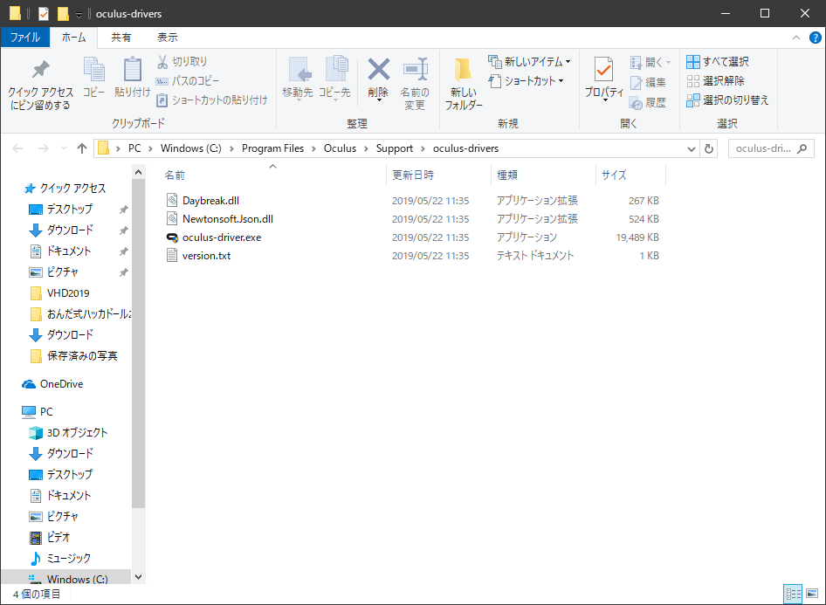Click PC in breadcrumb path
Screen dimensions: 826x605
(134, 148)
